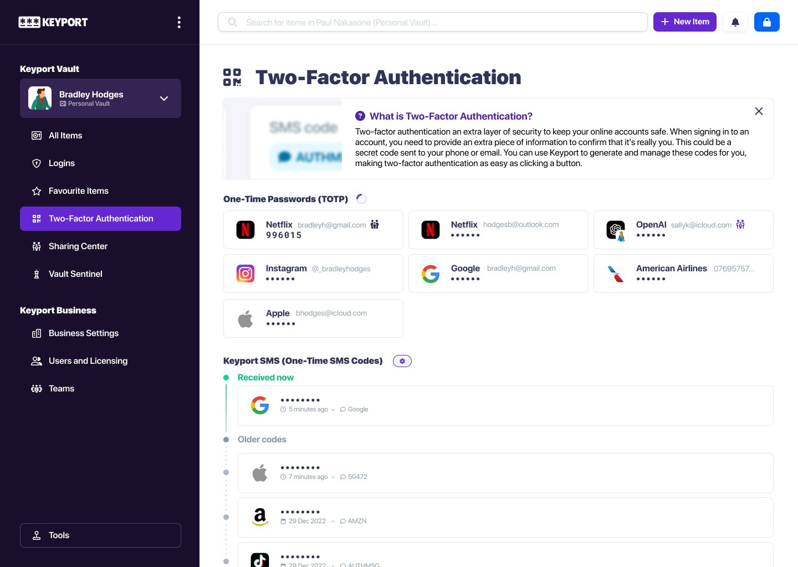Screen dimensions: 798x567
Task: Open American Airlines TOTP card
Action: pyautogui.click(x=683, y=274)
